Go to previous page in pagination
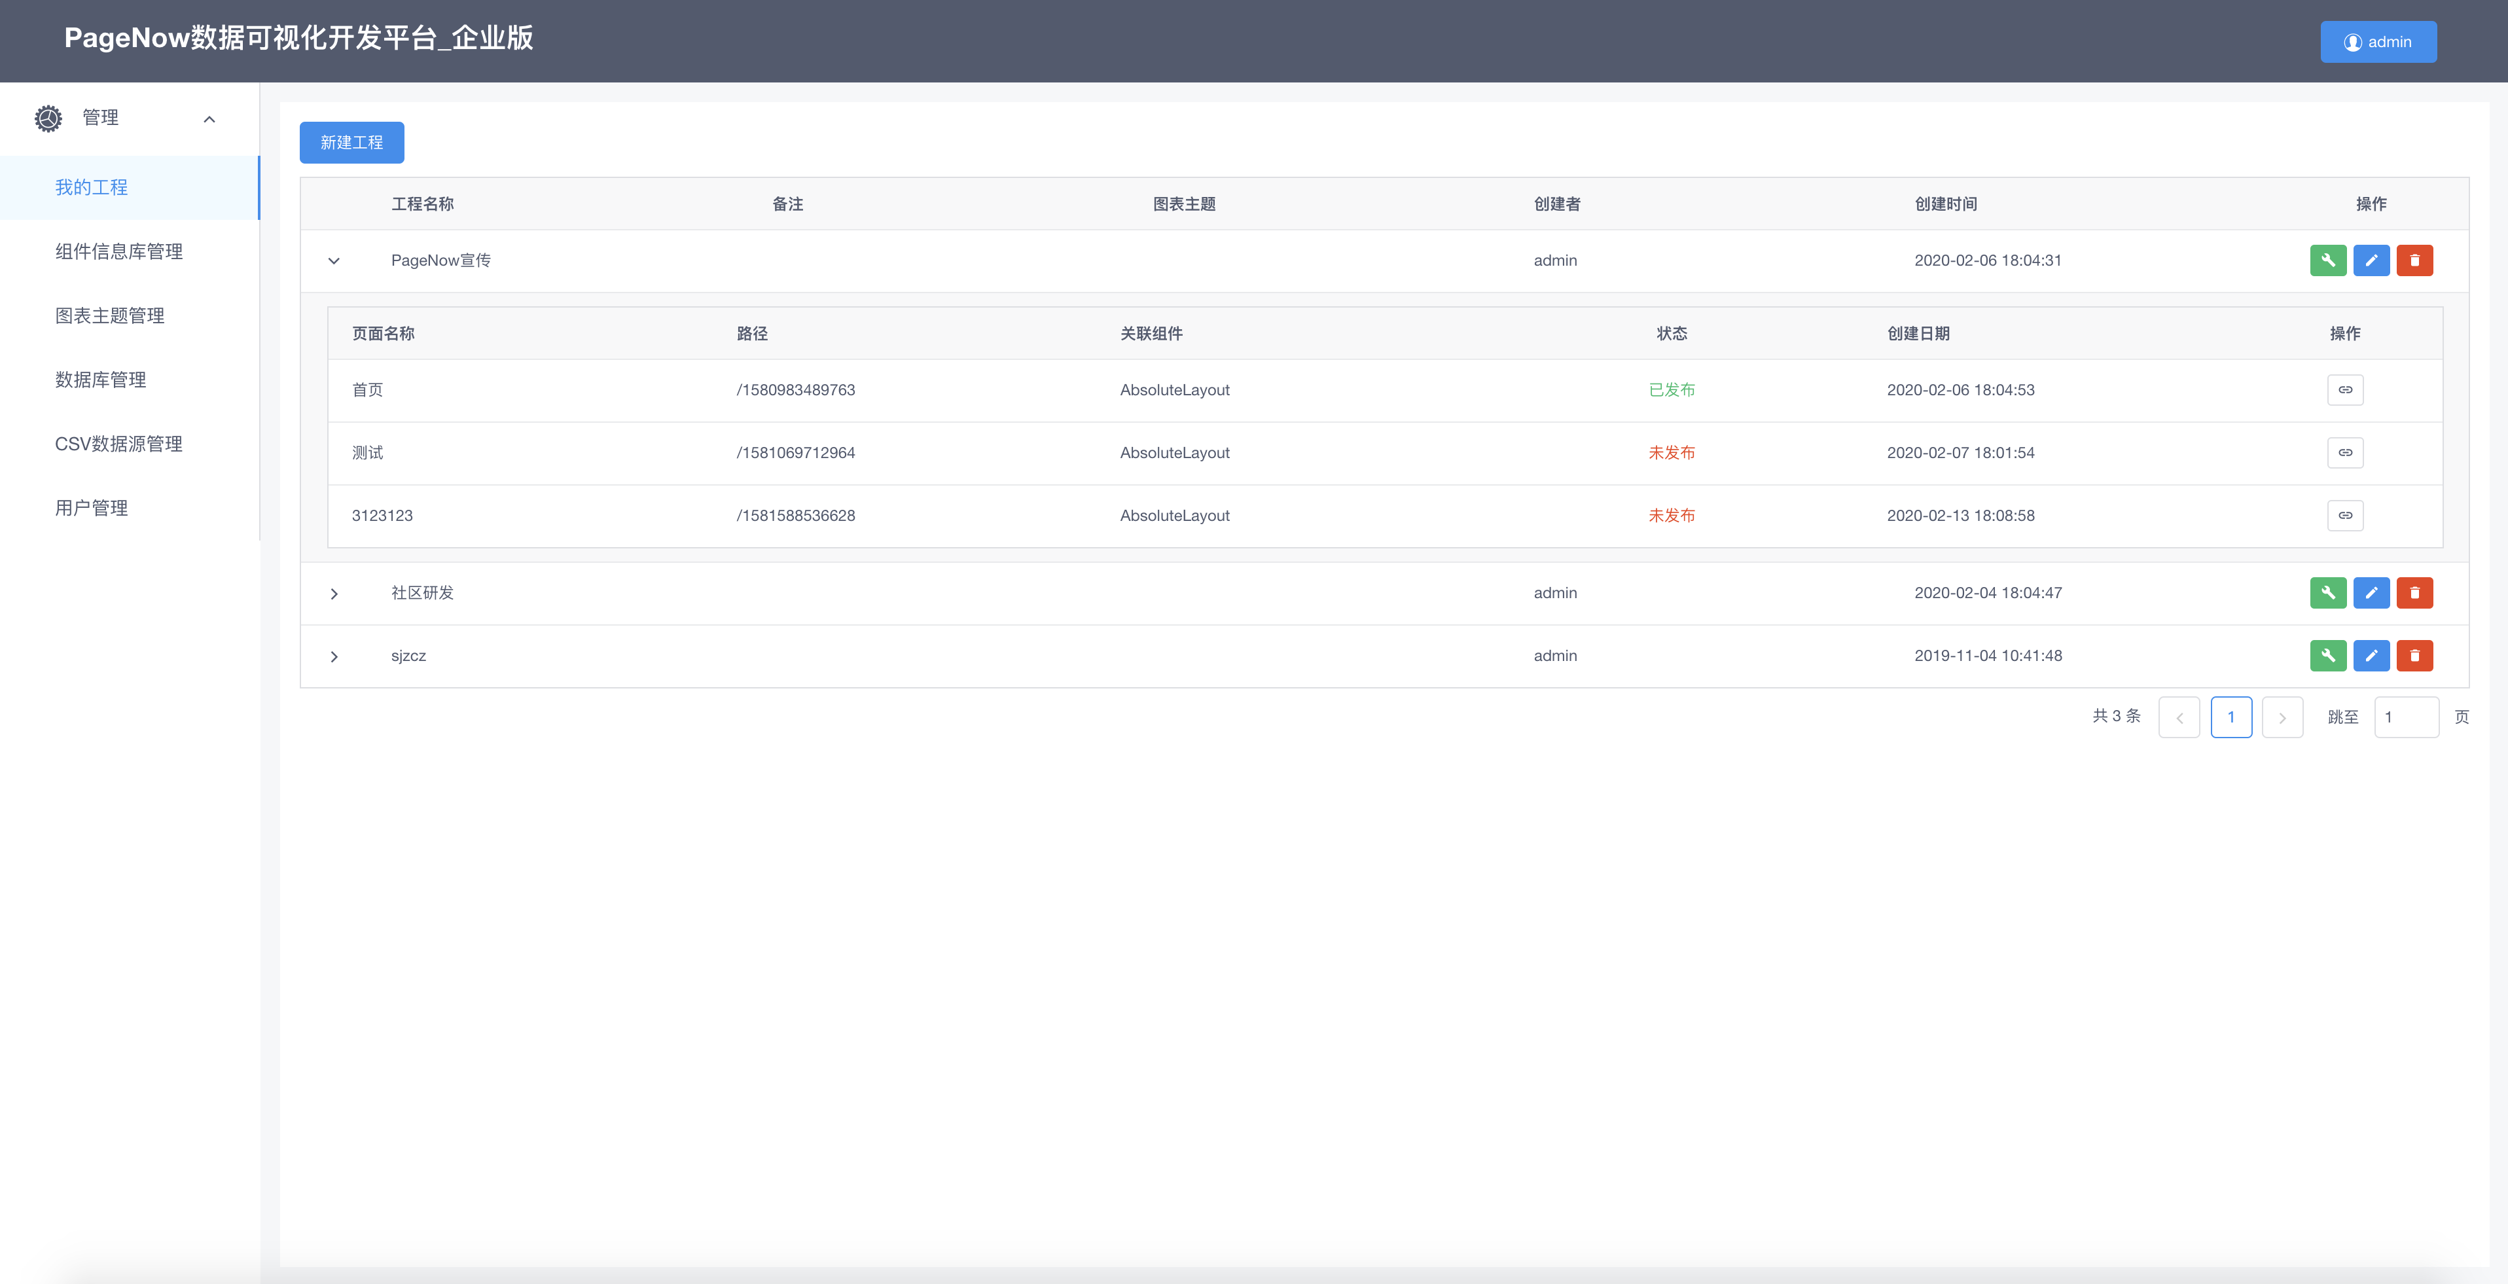Screen dimensions: 2508x1284 pos(2179,717)
